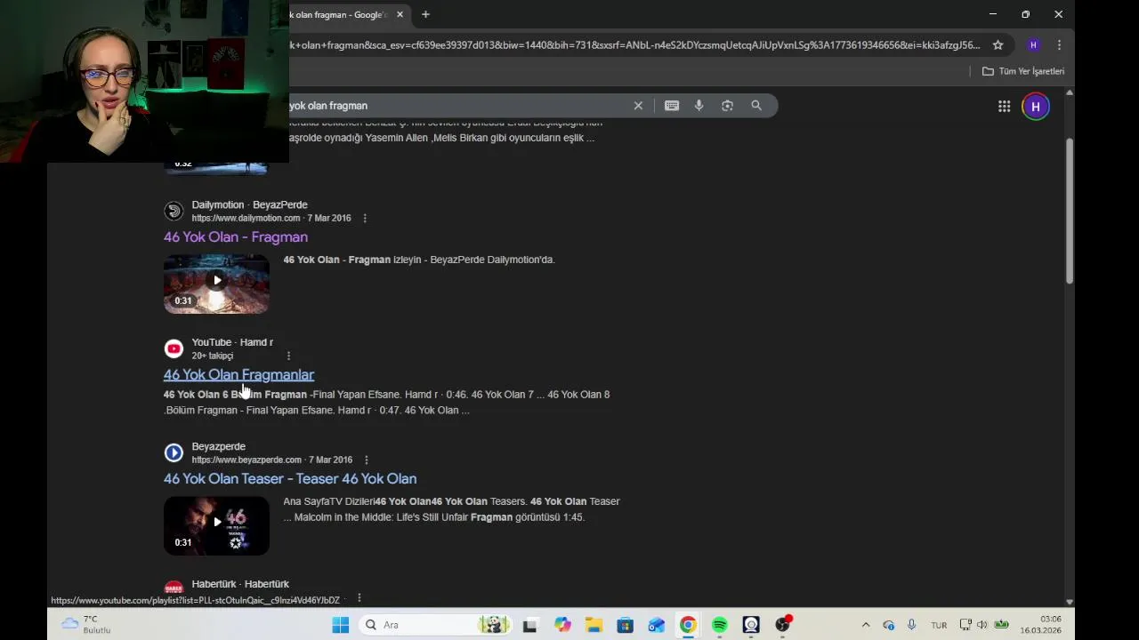The height and width of the screenshot is (640, 1139).
Task: Open Microsoft Store from taskbar
Action: click(625, 625)
